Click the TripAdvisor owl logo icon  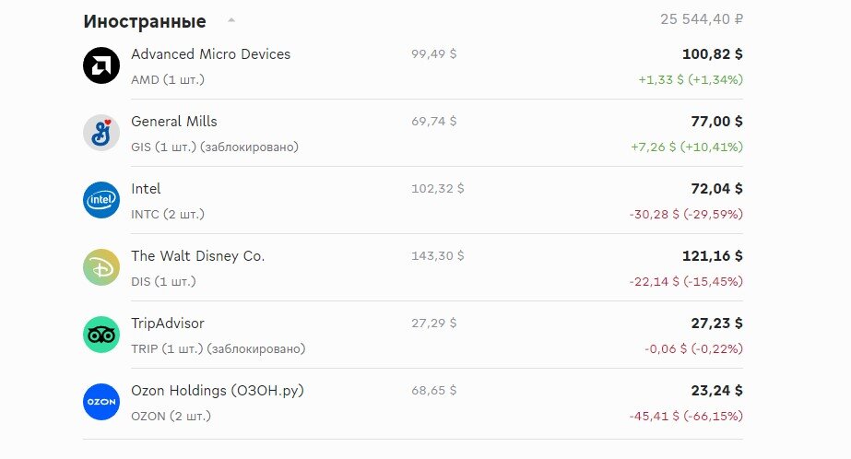[100, 335]
